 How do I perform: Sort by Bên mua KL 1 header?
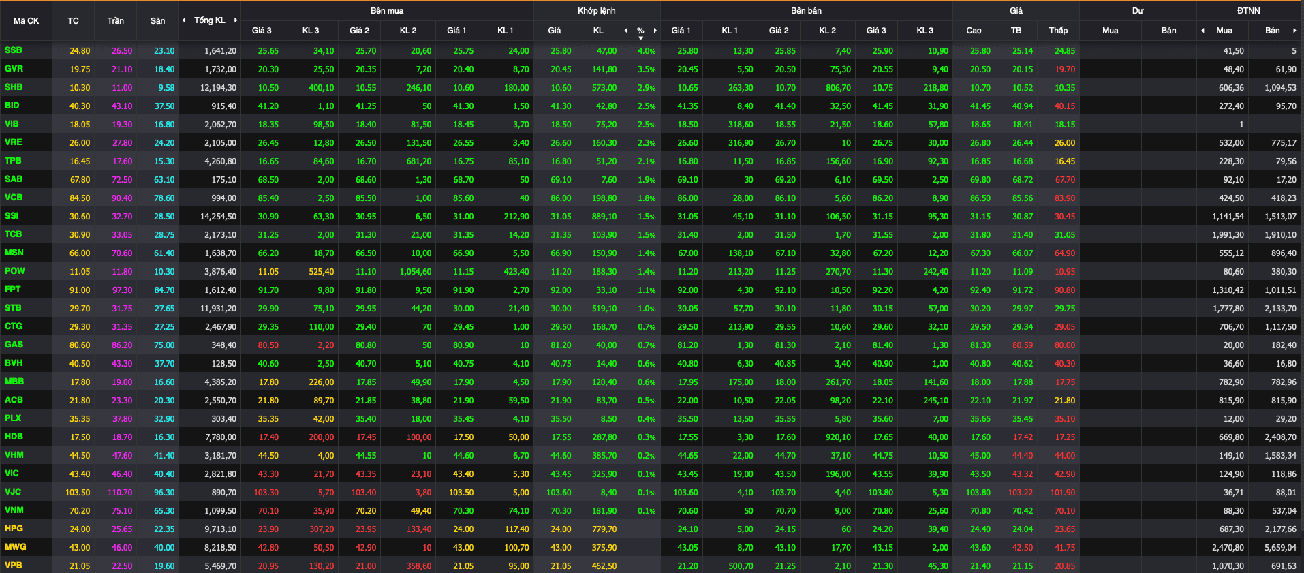pos(505,31)
